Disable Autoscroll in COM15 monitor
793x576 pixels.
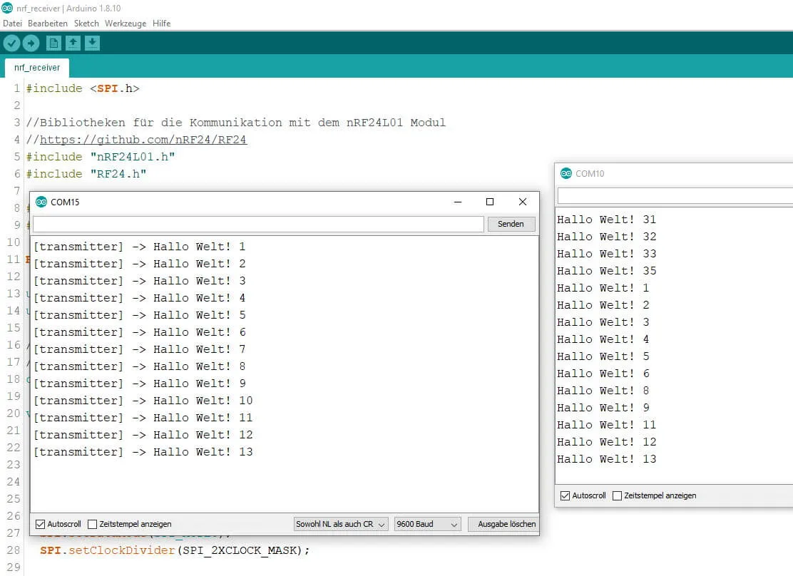tap(40, 524)
